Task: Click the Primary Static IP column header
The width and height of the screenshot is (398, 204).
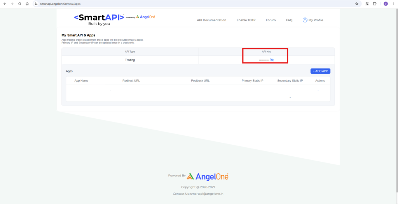Action: coord(252,81)
